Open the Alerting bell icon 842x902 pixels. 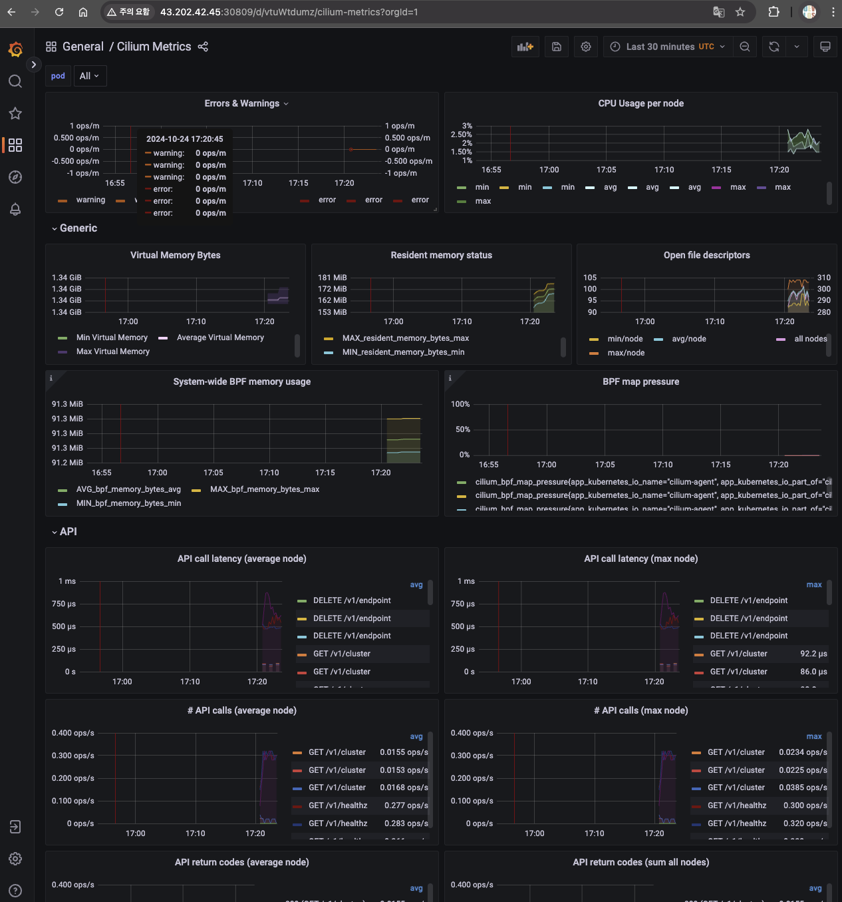click(15, 209)
